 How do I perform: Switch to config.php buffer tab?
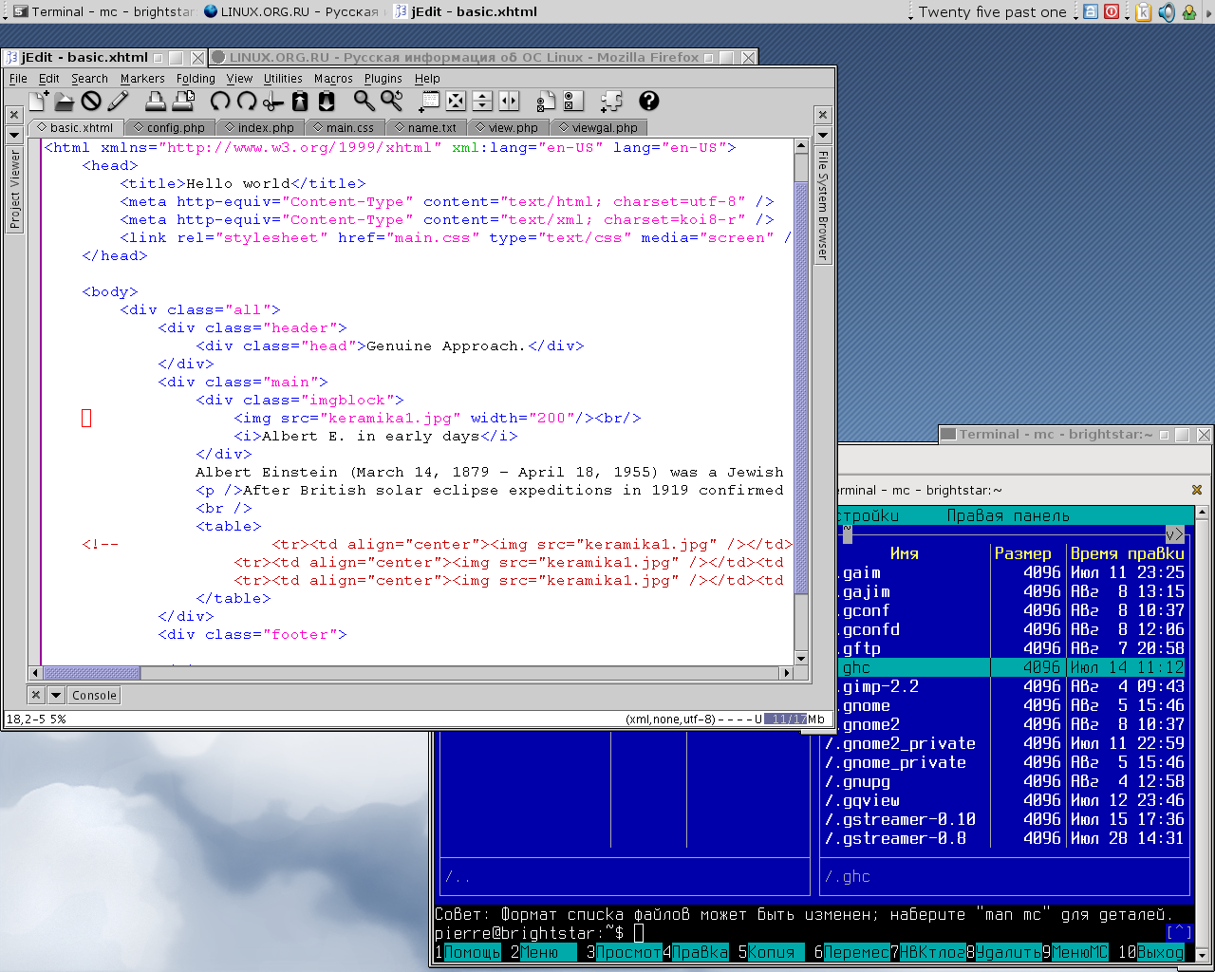pos(170,127)
